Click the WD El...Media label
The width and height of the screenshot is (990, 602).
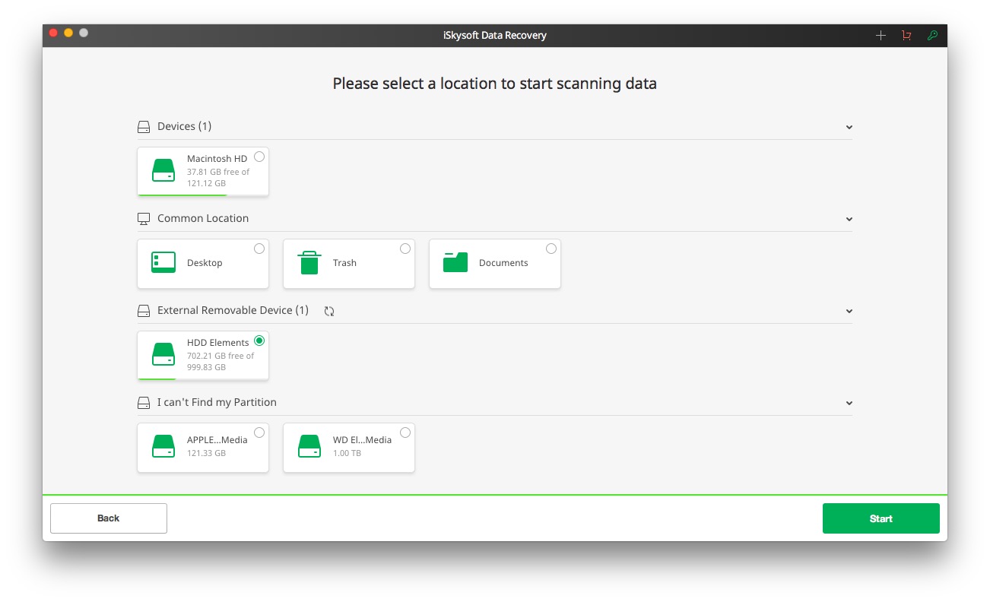click(x=363, y=440)
